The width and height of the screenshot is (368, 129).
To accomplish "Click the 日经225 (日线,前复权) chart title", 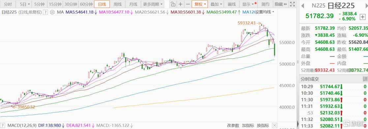I will click(x=21, y=12).
